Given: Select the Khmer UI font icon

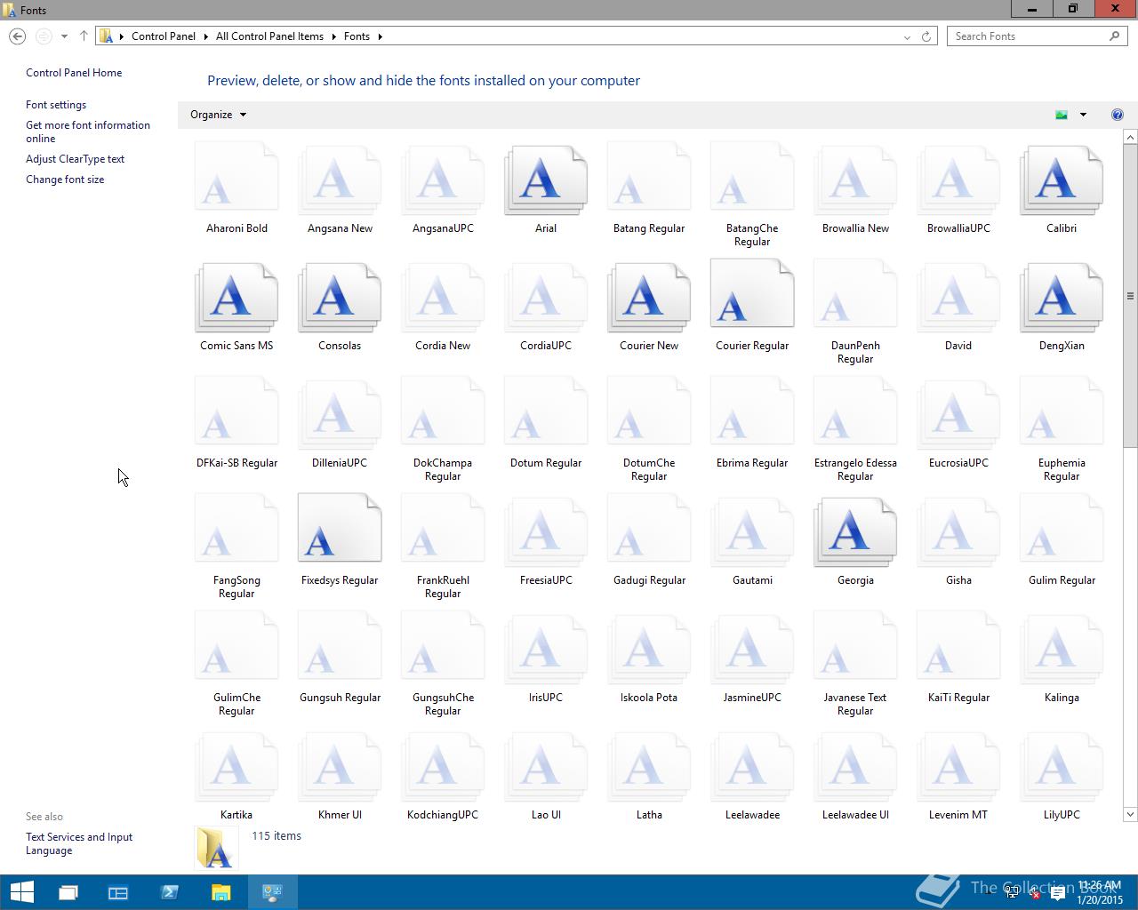Looking at the screenshot, I should coord(340,767).
